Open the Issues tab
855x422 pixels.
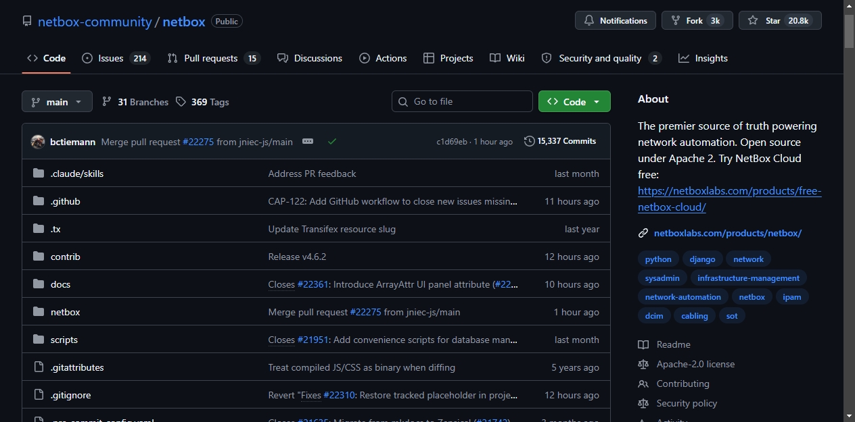coord(115,58)
